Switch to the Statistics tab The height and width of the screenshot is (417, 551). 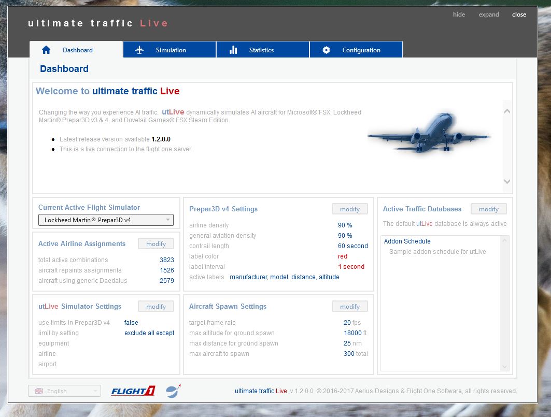[263, 50]
